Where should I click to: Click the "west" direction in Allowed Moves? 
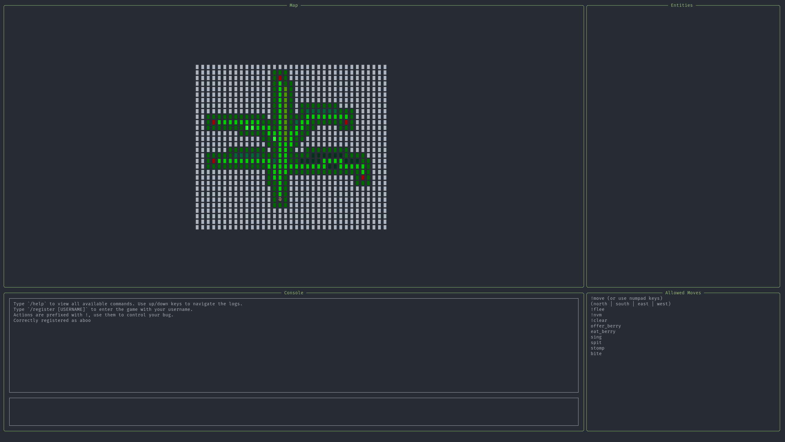click(x=662, y=304)
